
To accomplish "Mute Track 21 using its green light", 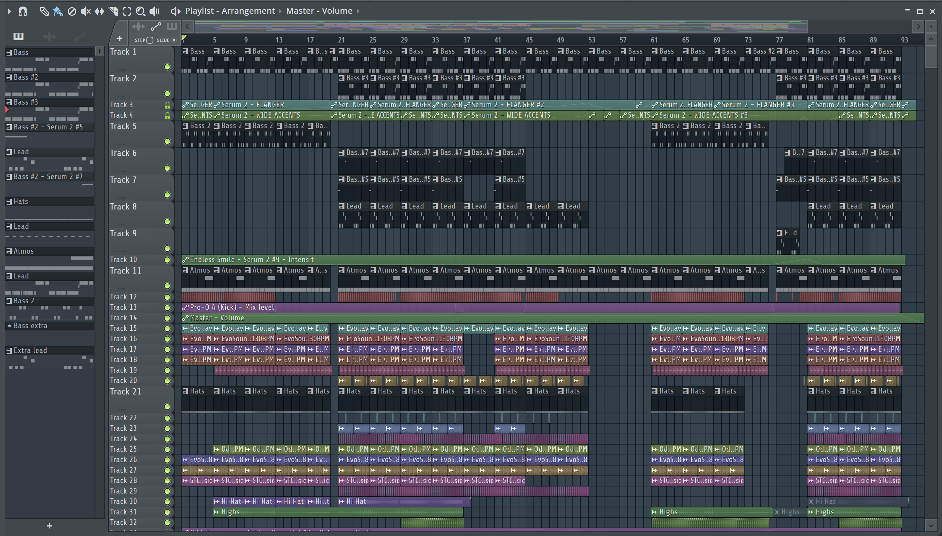I will point(167,407).
